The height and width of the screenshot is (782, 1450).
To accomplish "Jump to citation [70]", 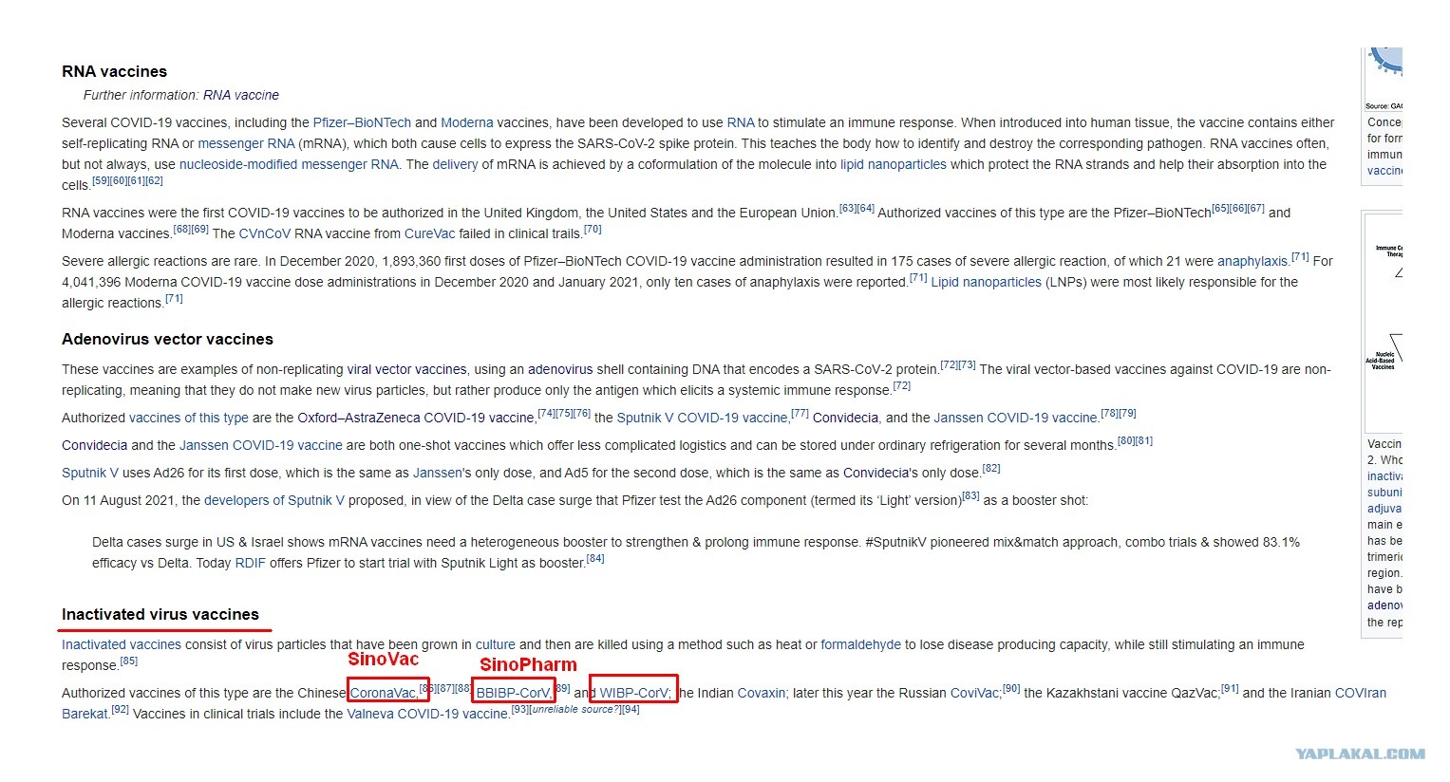I will click(593, 229).
